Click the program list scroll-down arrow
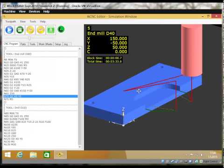Image resolution: width=224 pixels, height=168 pixels. click(x=80, y=147)
